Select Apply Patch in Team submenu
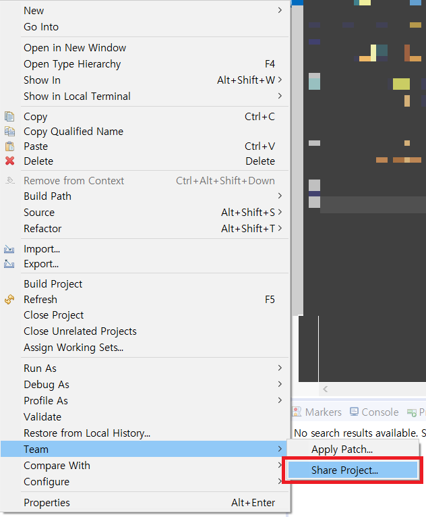This screenshot has height=517, width=426. pyautogui.click(x=353, y=449)
